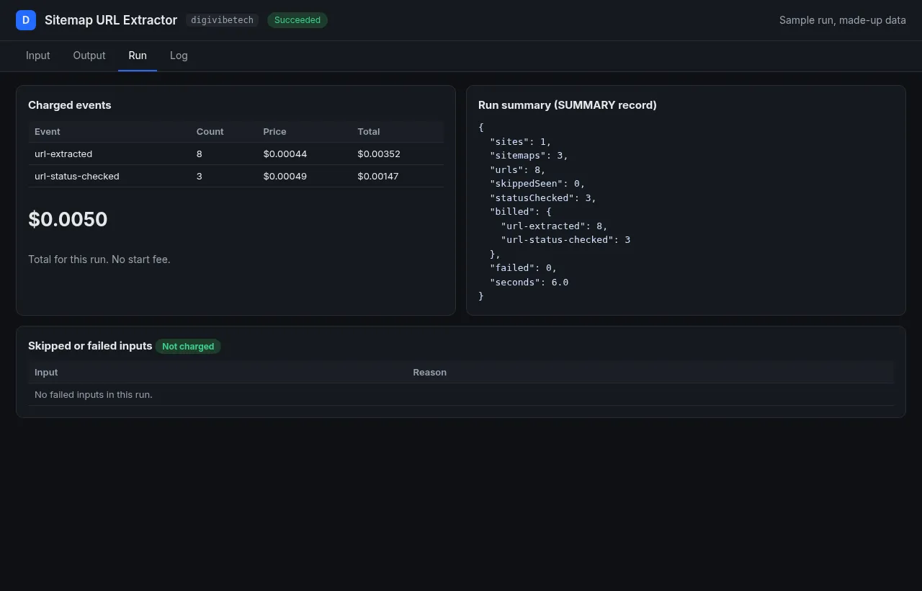Click the "skippedSeen": 0 JSON line
Viewport: 922px width, 591px height.
click(x=537, y=184)
